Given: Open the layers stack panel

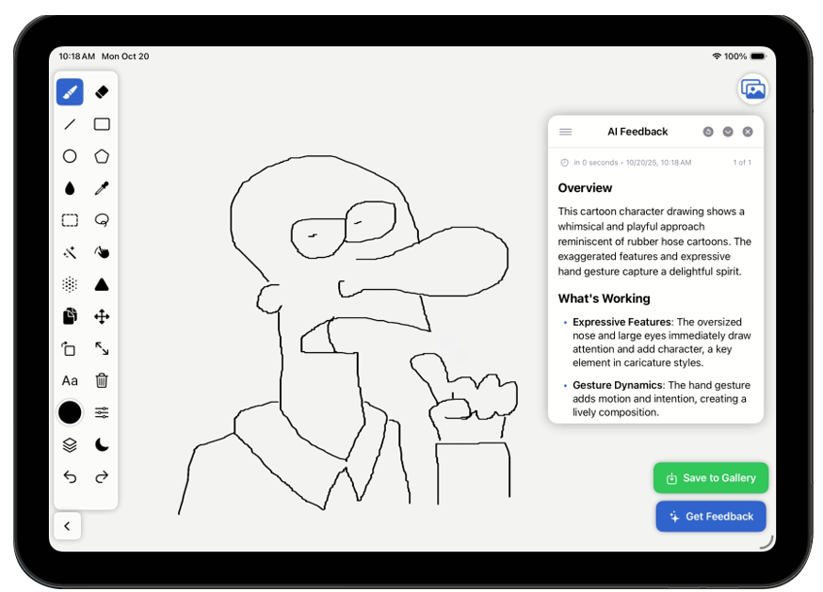Looking at the screenshot, I should 70,445.
